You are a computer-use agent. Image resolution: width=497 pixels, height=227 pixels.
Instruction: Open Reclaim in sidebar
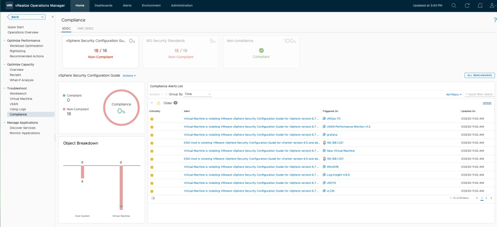point(15,75)
